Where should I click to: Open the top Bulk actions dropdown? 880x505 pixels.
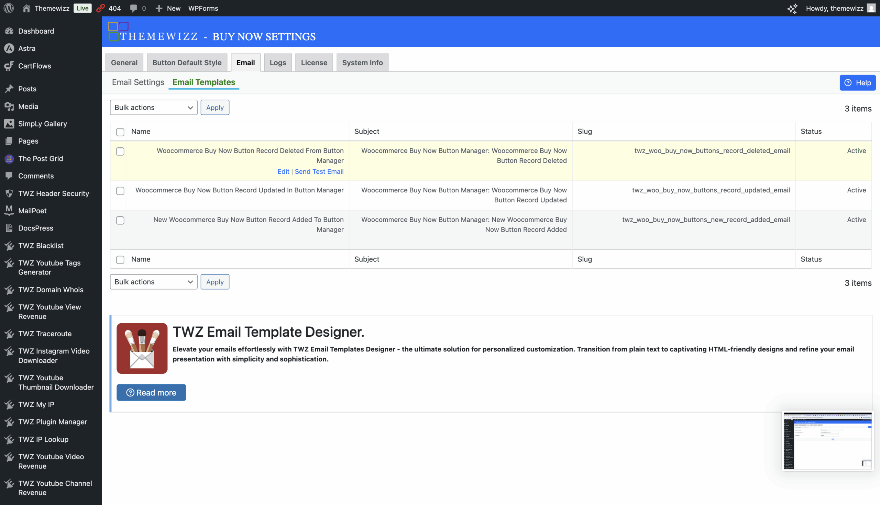pyautogui.click(x=153, y=108)
